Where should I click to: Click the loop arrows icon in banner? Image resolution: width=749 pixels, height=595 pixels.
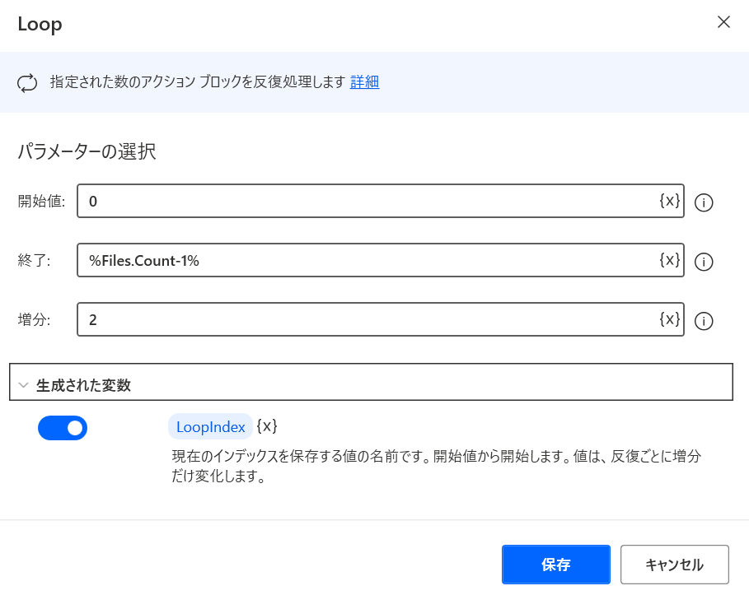27,82
